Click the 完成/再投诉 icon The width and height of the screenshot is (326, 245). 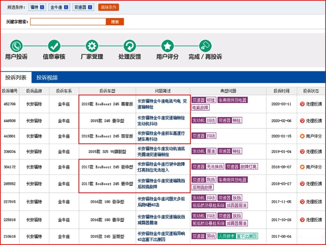(x=205, y=46)
